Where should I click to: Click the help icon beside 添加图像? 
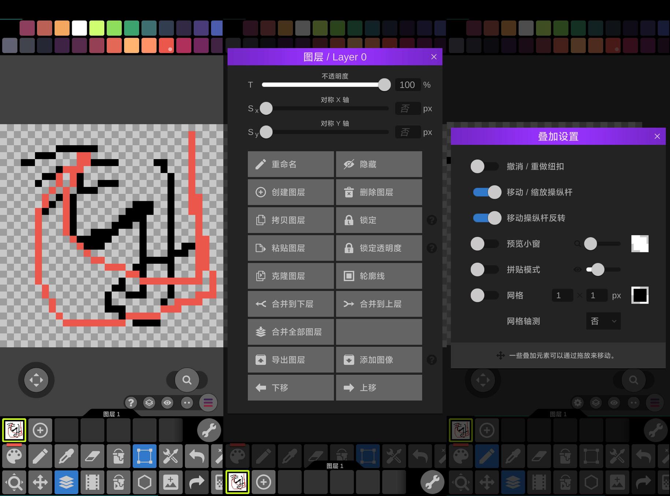[432, 360]
